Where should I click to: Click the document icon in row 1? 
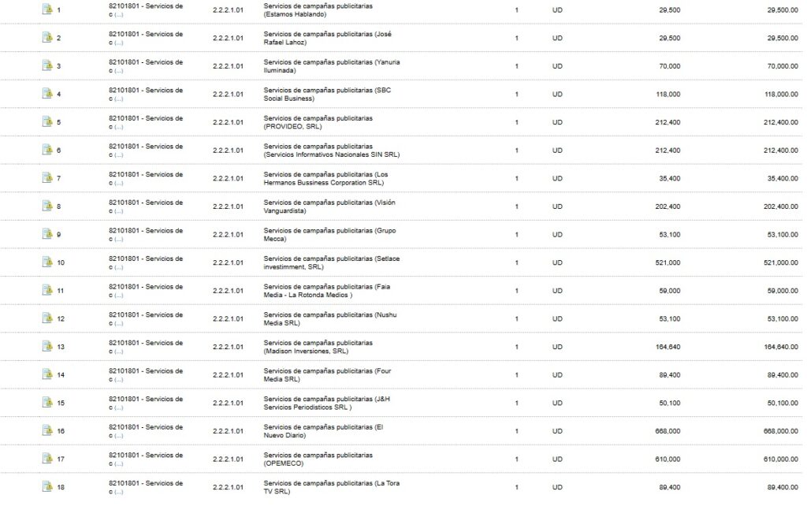[x=46, y=9]
